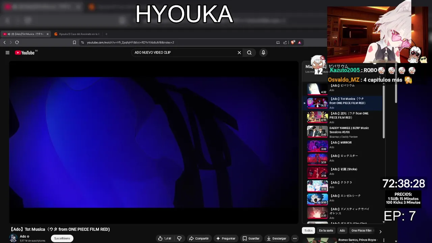Select the De la serie filter chip
This screenshot has height=243, width=432.
pos(326,231)
